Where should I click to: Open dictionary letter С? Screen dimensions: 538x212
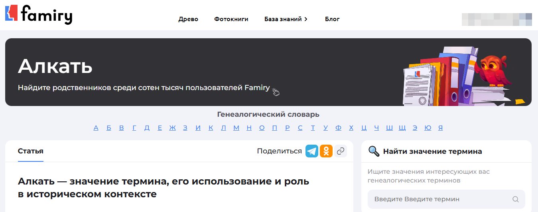pyautogui.click(x=300, y=128)
